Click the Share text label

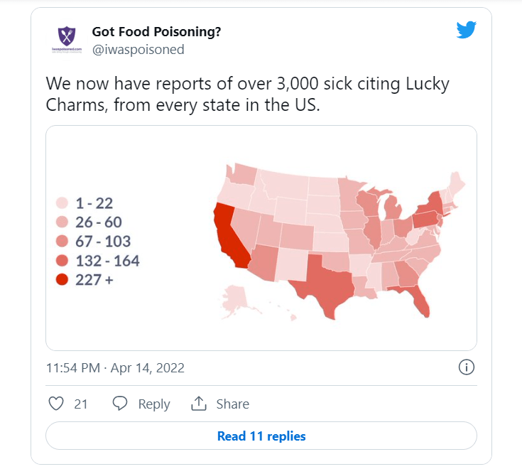pyautogui.click(x=233, y=404)
